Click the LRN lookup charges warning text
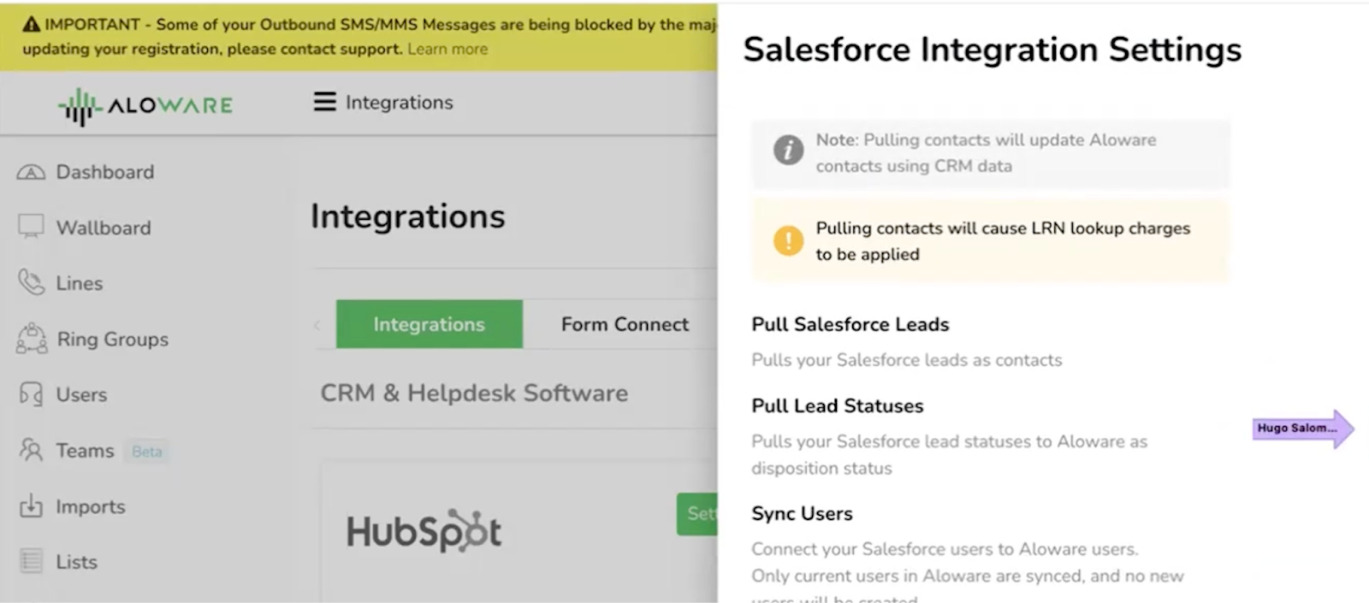Image resolution: width=1369 pixels, height=603 pixels. coord(1003,241)
